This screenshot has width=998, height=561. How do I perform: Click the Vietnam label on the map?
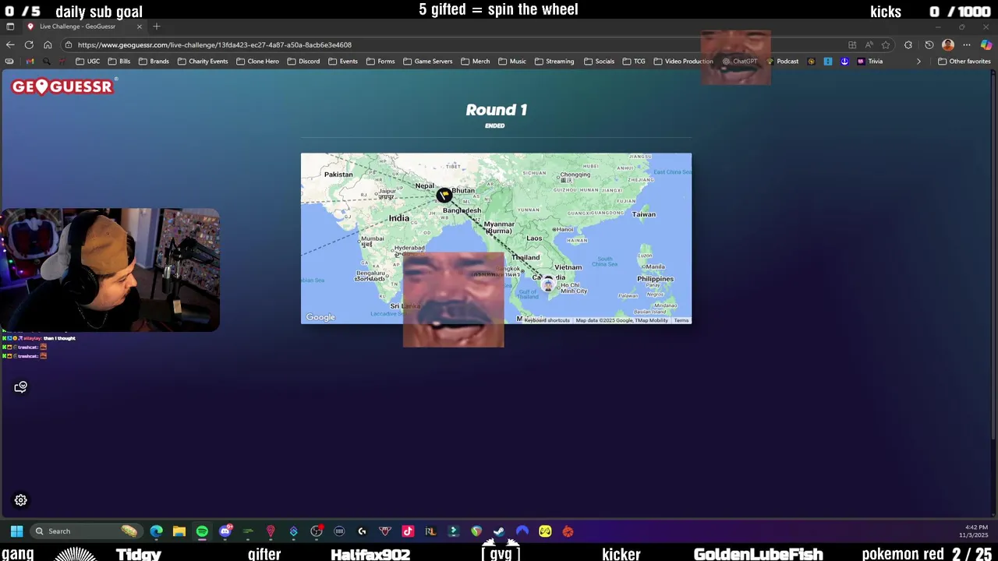point(568,267)
